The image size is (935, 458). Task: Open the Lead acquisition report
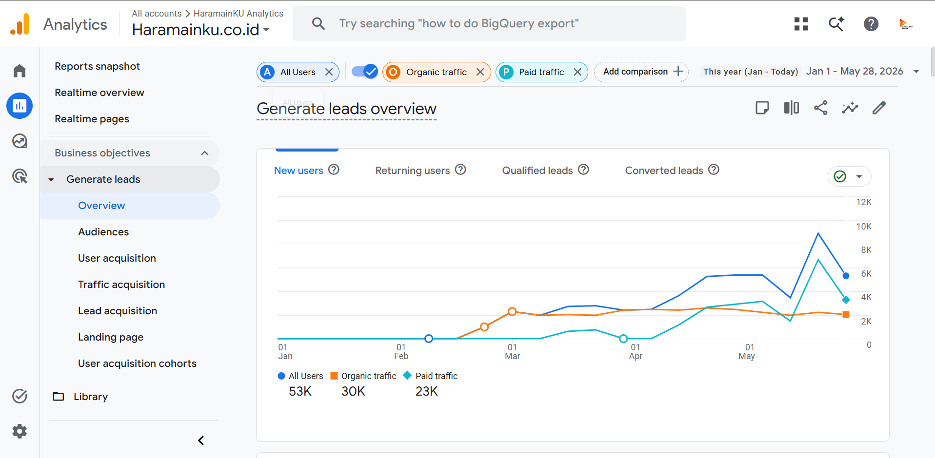coord(118,311)
